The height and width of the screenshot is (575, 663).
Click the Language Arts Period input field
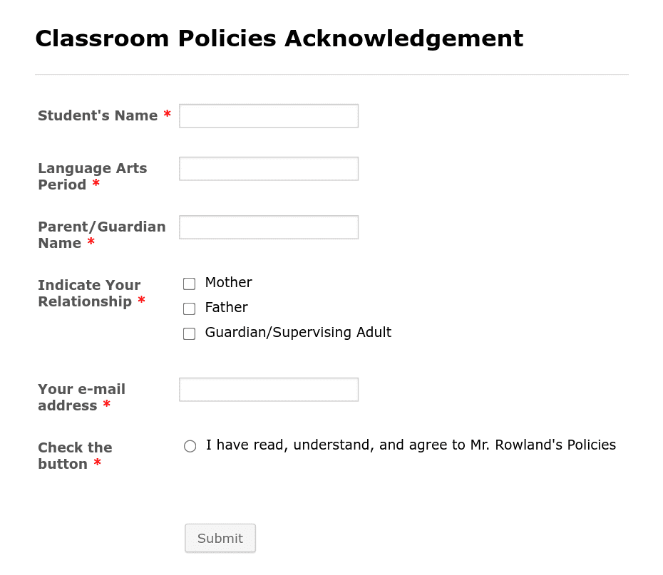268,168
